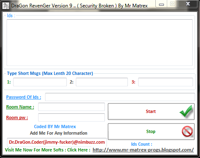Screen dimensions: 200x158
Task: Focus the Room pw input field
Action: point(71,117)
